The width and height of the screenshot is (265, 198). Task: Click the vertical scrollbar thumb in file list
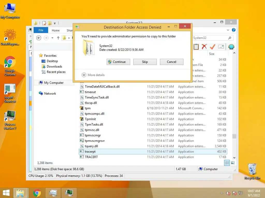coord(234,136)
